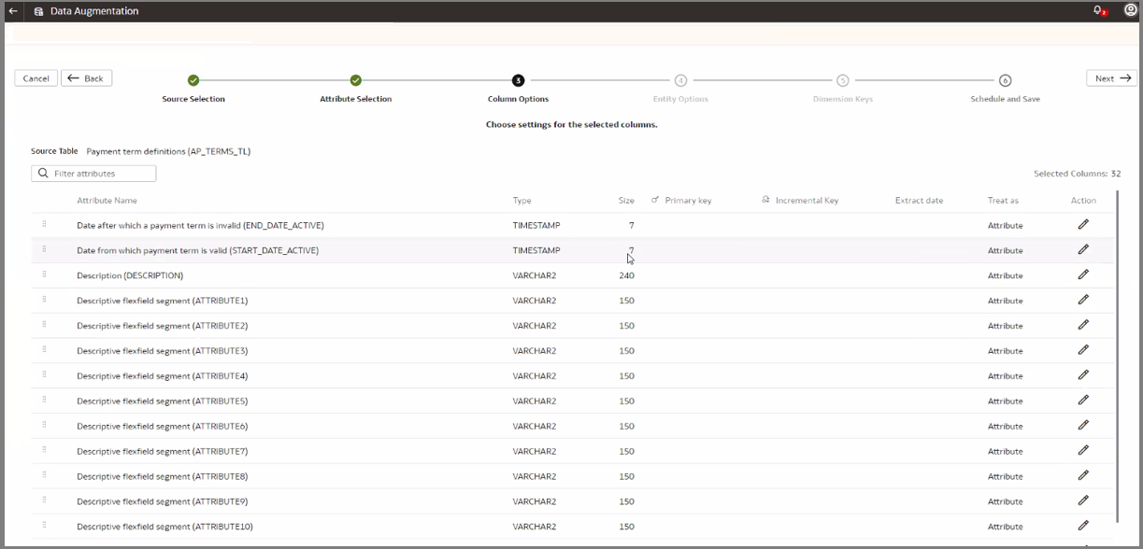This screenshot has height=549, width=1143.
Task: Click the drag handle of the ATTRIBUTE5 row
Action: pyautogui.click(x=44, y=400)
